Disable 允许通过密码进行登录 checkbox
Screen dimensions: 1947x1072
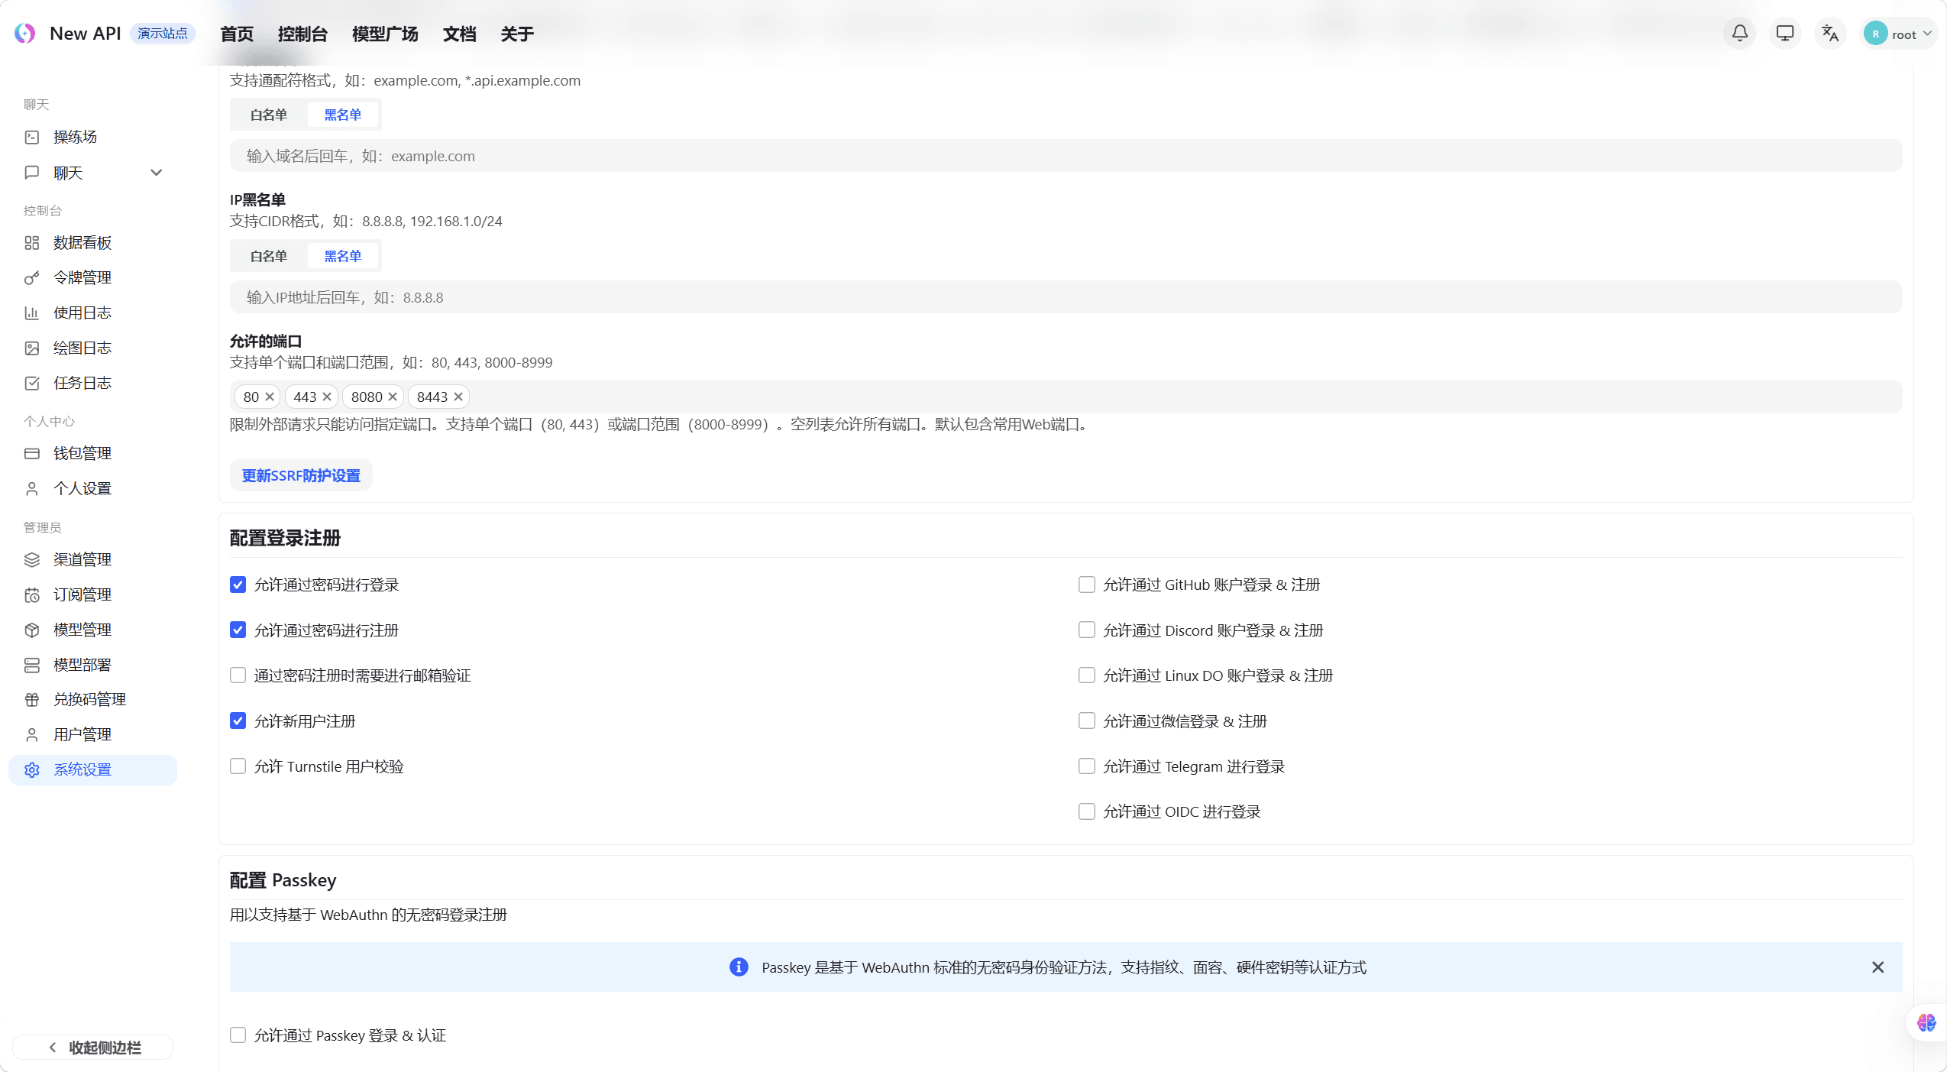(x=238, y=585)
